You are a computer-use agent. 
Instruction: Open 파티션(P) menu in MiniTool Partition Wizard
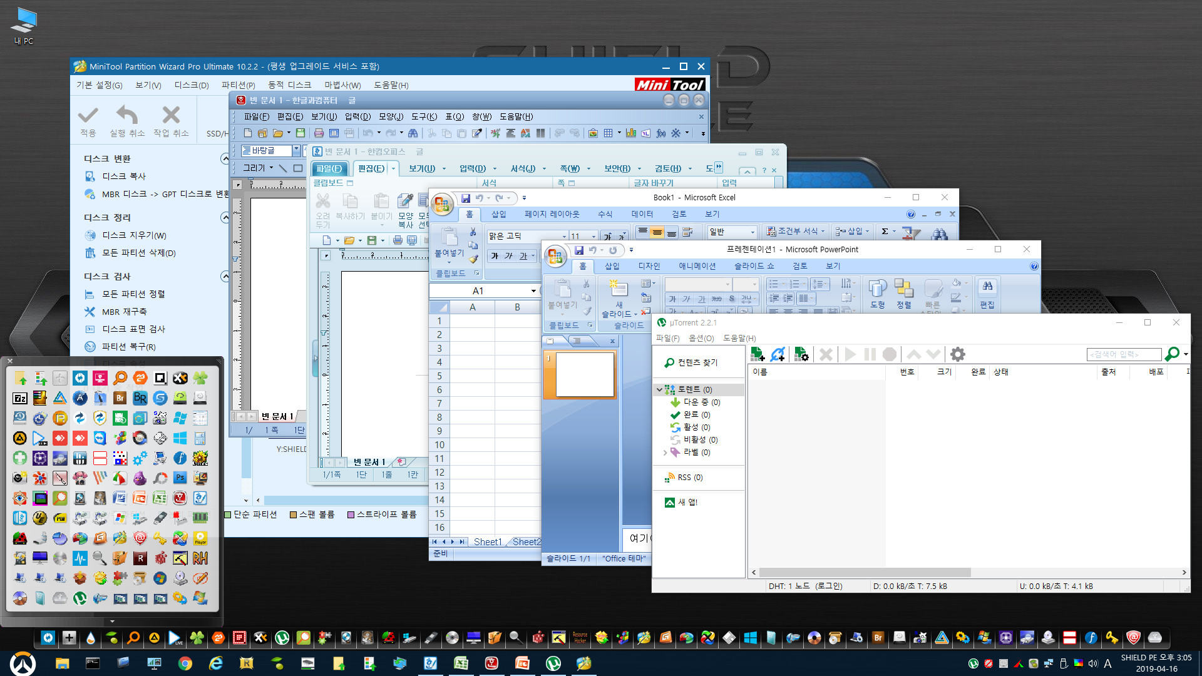click(238, 85)
